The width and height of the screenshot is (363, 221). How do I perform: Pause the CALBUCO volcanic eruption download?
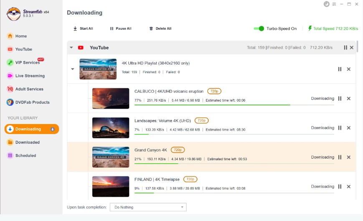coord(340,99)
